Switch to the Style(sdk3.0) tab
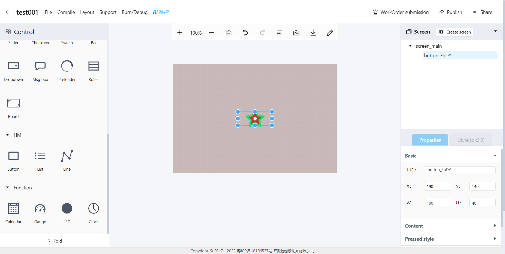The height and width of the screenshot is (254, 505). pos(471,140)
